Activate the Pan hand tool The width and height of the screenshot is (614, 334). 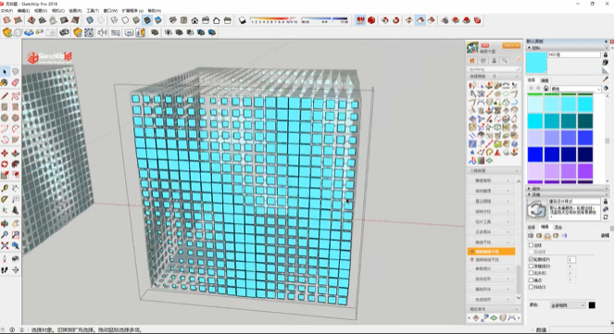tap(15, 224)
